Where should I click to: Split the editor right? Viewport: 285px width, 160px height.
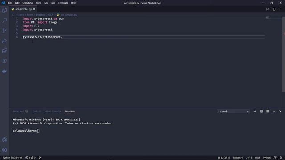tap(274, 9)
